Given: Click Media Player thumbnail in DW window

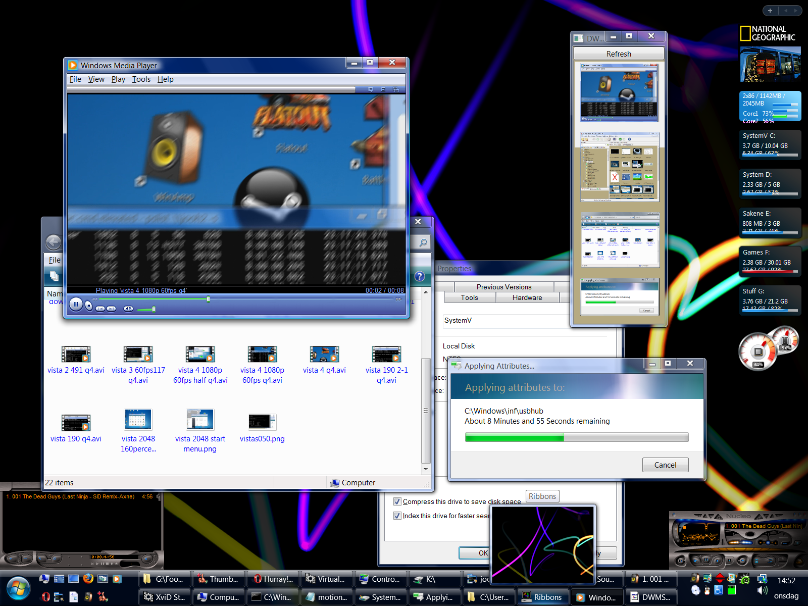Looking at the screenshot, I should [619, 93].
